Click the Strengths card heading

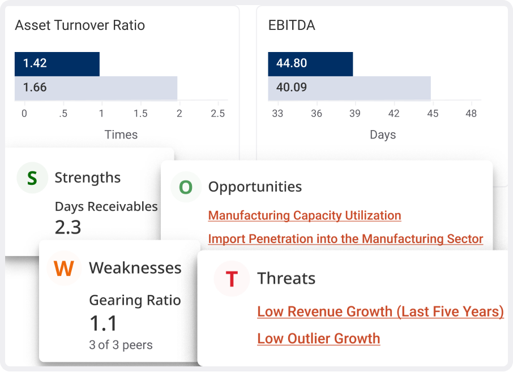click(88, 178)
